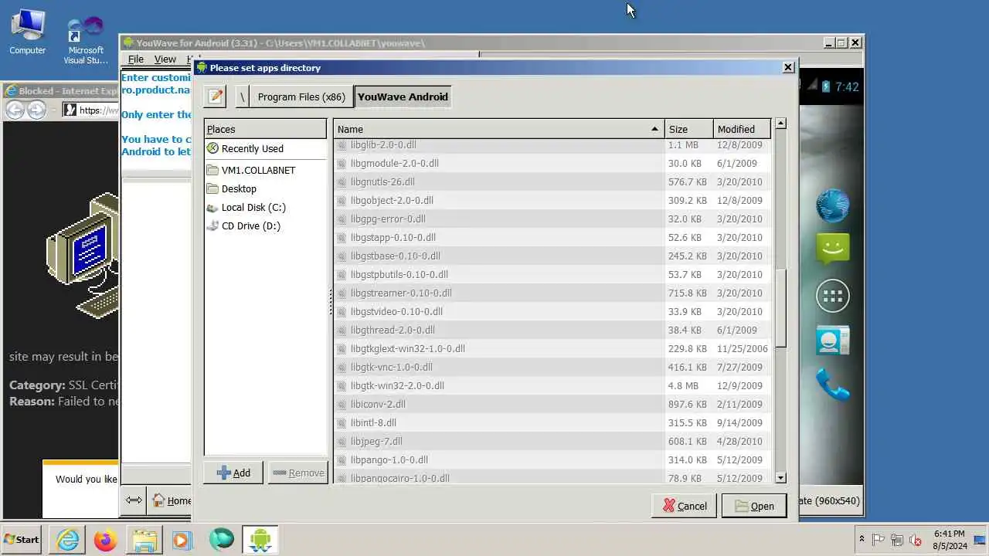Go to Program Files (x86) path segment
The height and width of the screenshot is (556, 989).
[x=301, y=97]
